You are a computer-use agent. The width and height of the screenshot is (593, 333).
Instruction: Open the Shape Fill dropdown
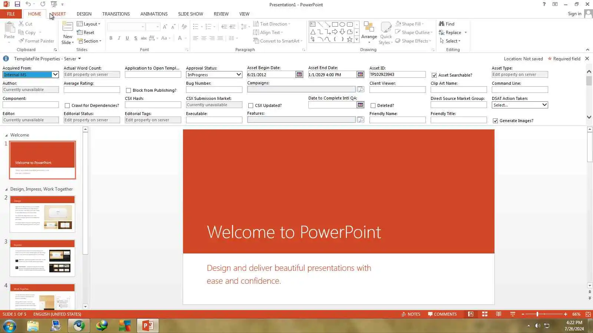tap(410, 24)
